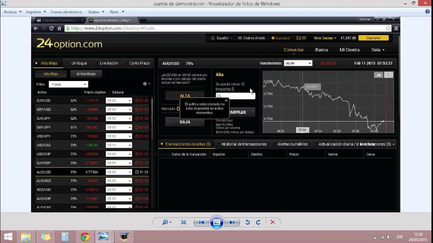Open the Vencimiento expiry dropdown
The width and height of the screenshot is (433, 243).
298,63
